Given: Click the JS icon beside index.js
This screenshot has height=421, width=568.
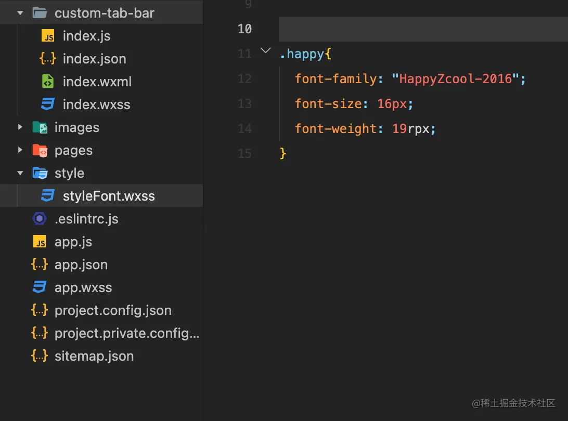Looking at the screenshot, I should tap(48, 36).
